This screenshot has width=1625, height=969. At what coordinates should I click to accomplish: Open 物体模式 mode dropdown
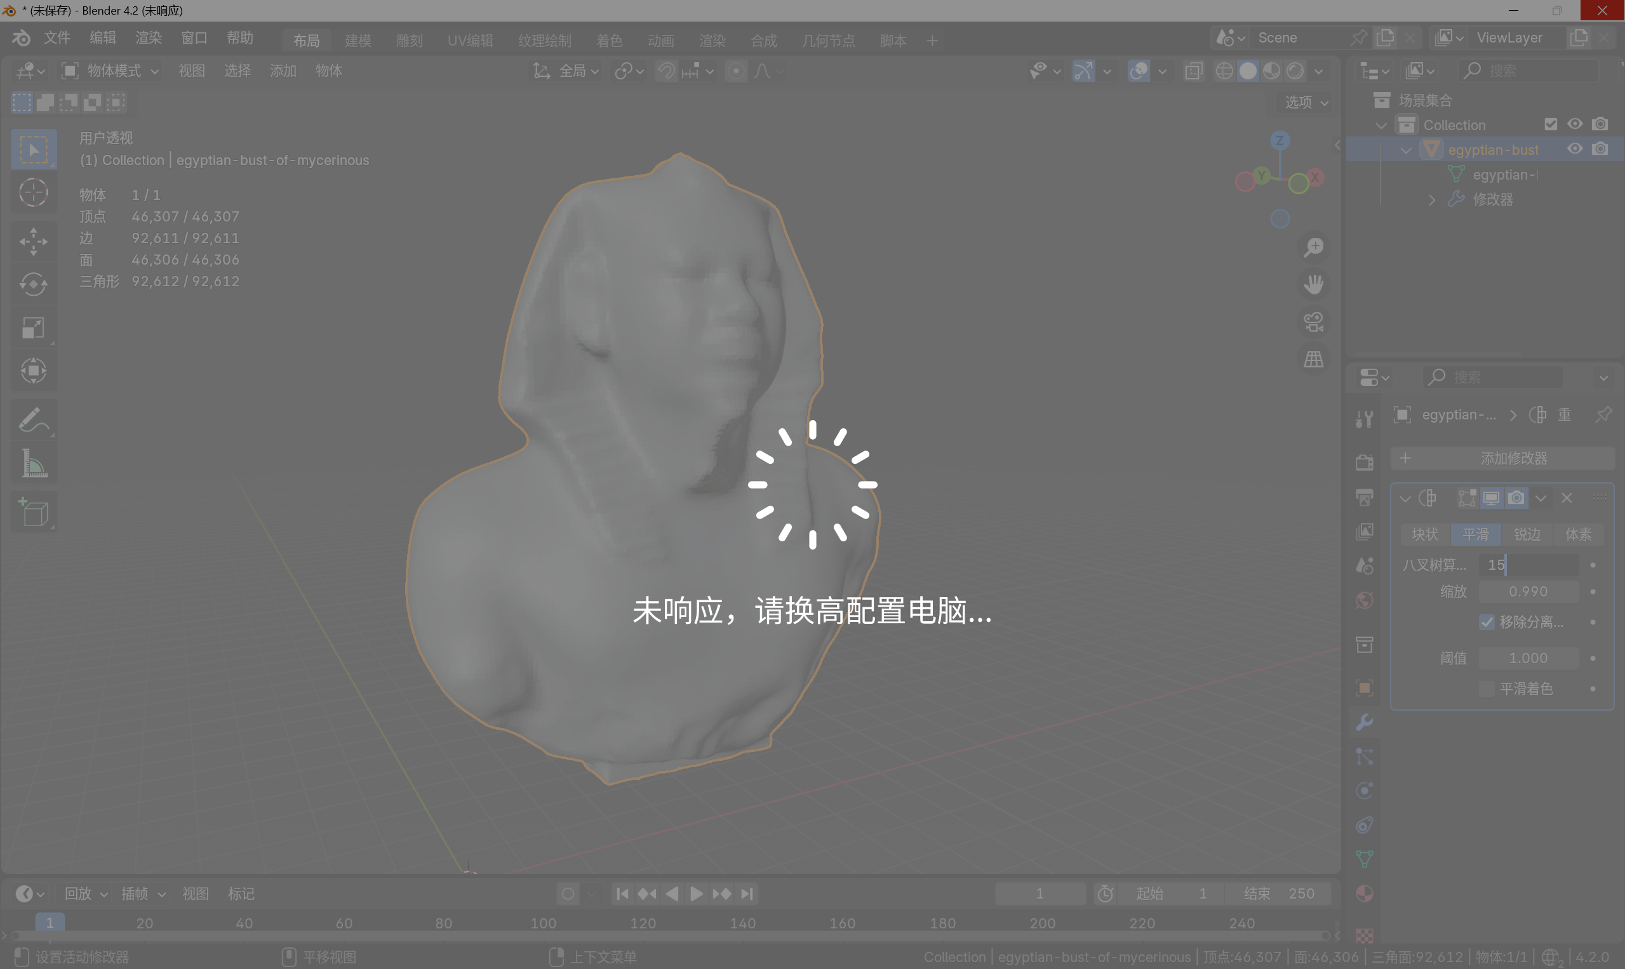point(110,70)
